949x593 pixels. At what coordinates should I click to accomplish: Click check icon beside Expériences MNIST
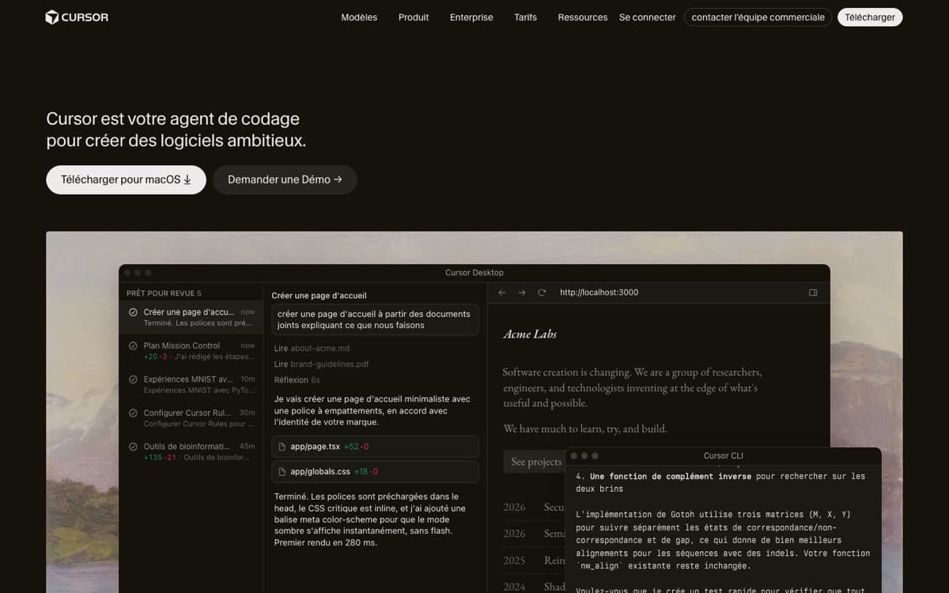coord(133,380)
